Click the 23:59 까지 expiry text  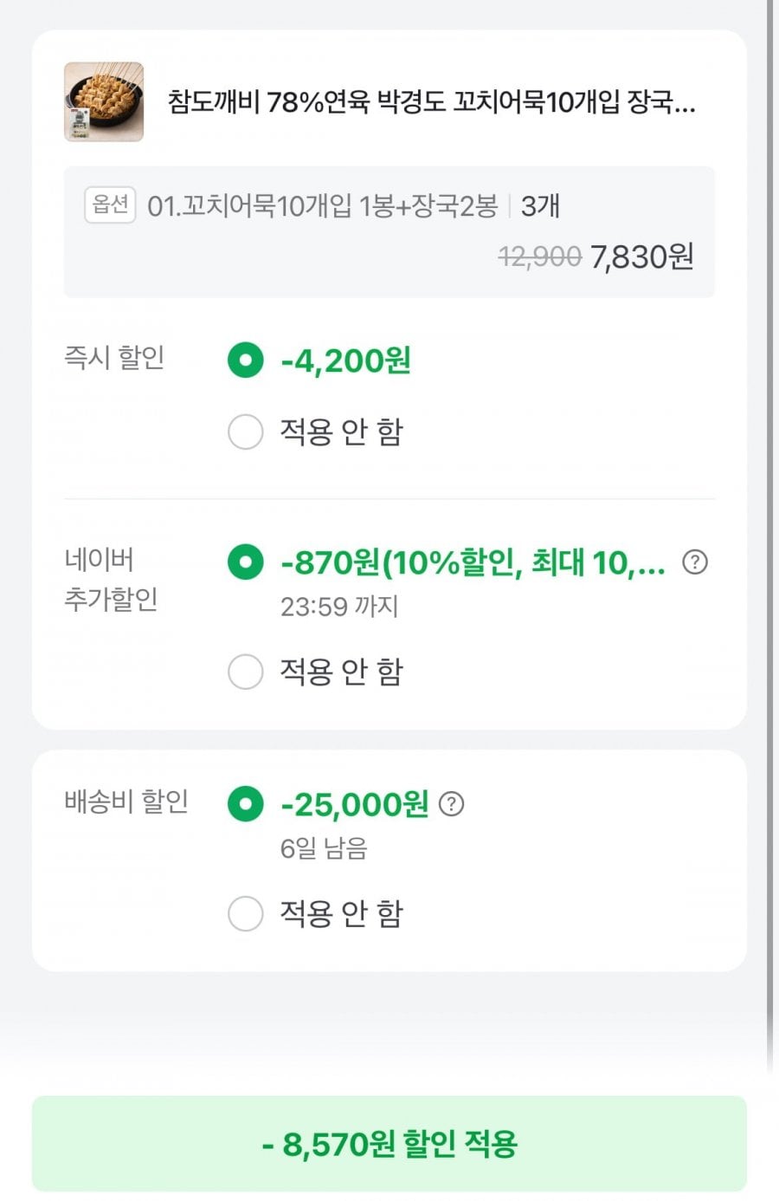point(339,607)
